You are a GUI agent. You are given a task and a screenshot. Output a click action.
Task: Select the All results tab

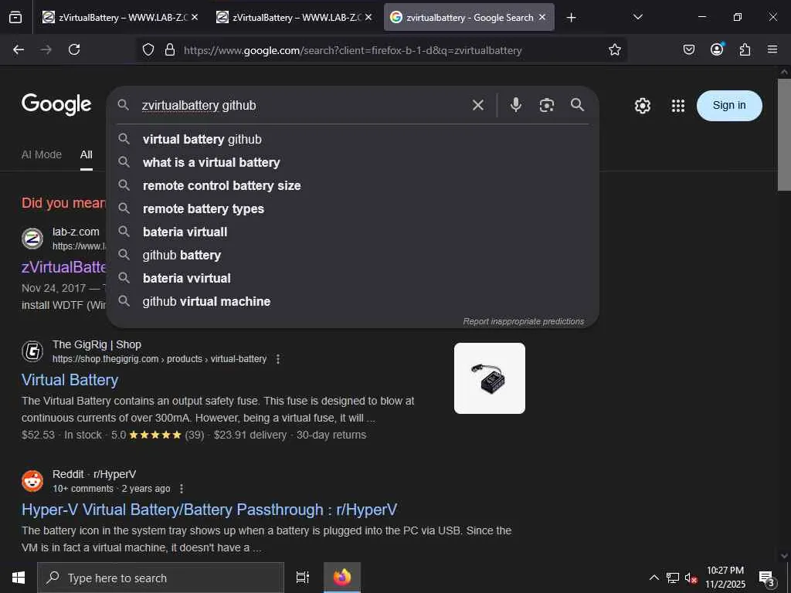point(87,154)
